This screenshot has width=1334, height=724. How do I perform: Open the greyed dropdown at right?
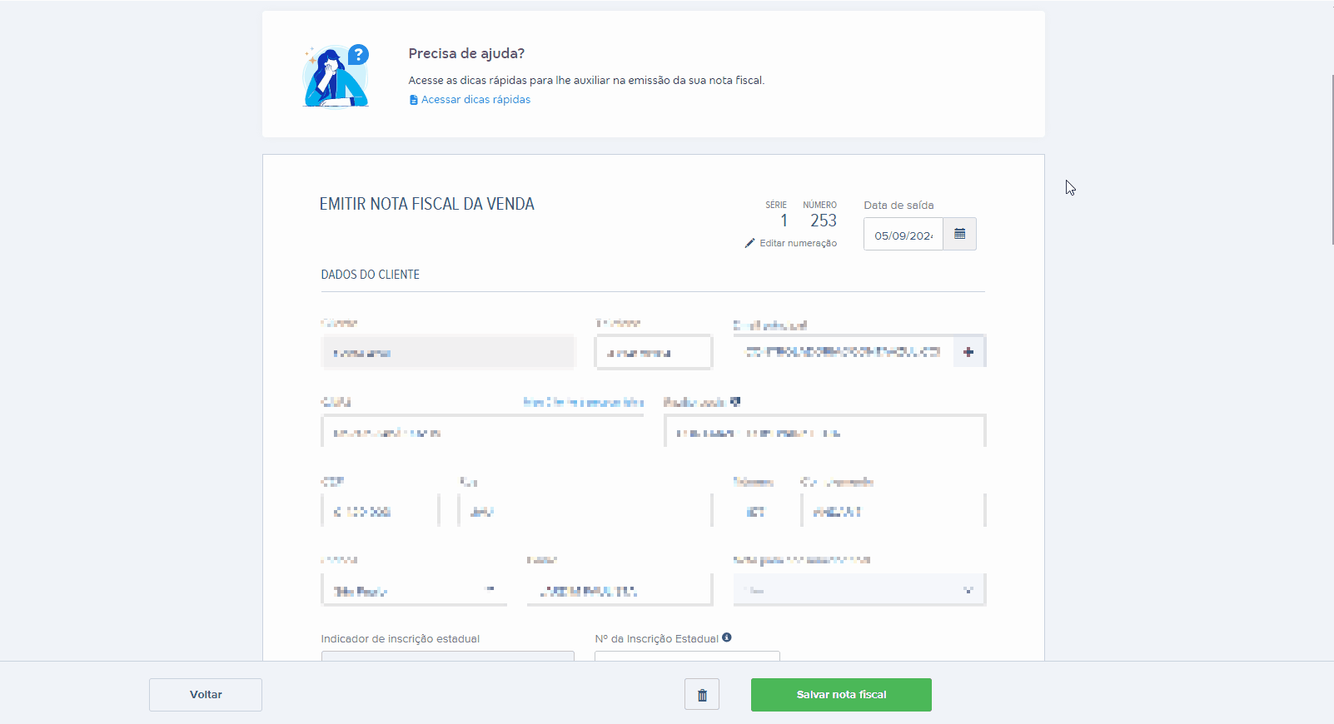[x=859, y=590]
